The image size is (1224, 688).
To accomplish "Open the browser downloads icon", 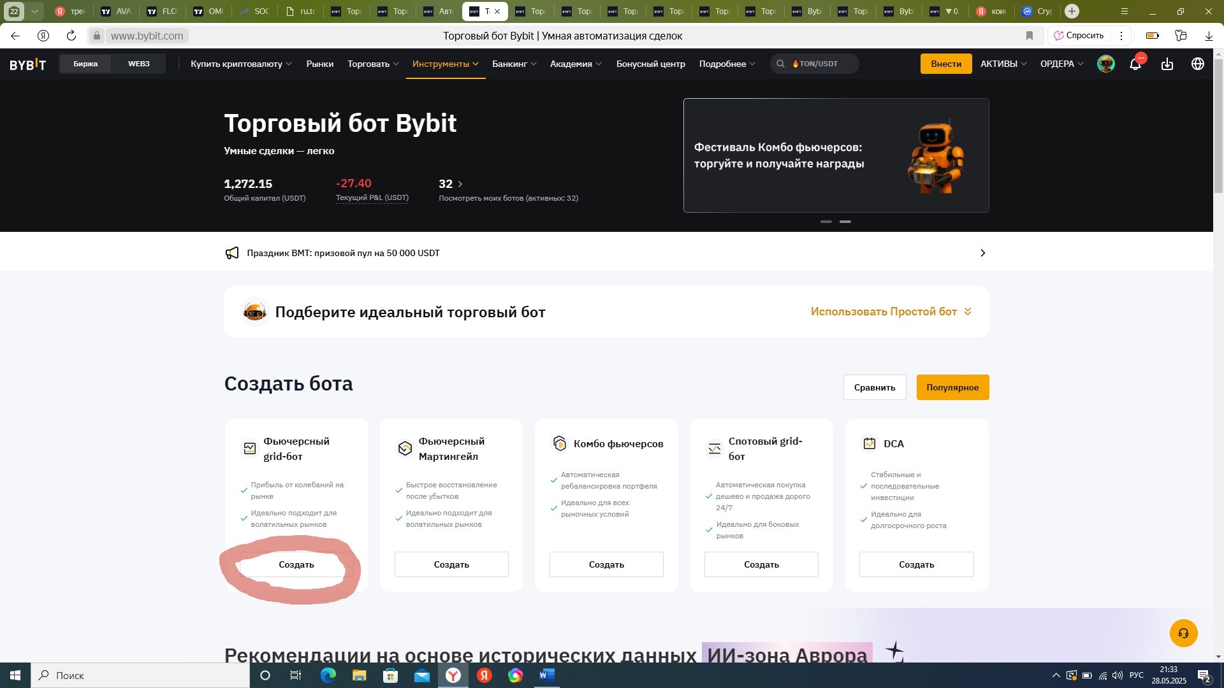I will point(1209,36).
